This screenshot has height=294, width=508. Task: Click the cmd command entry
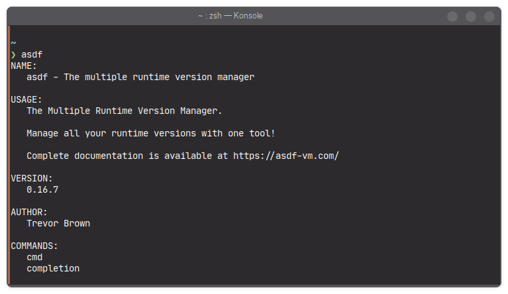point(34,257)
